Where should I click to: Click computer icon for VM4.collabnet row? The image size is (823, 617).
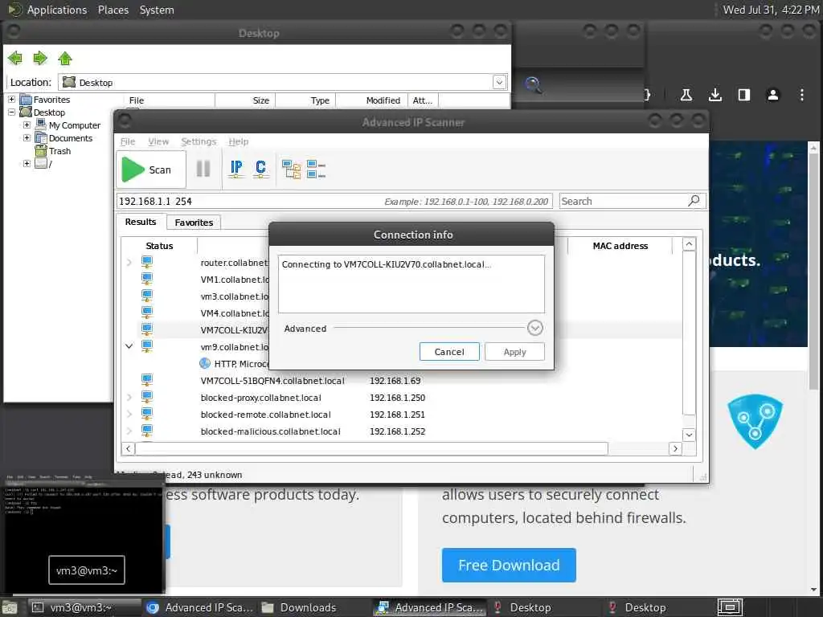[x=147, y=313]
